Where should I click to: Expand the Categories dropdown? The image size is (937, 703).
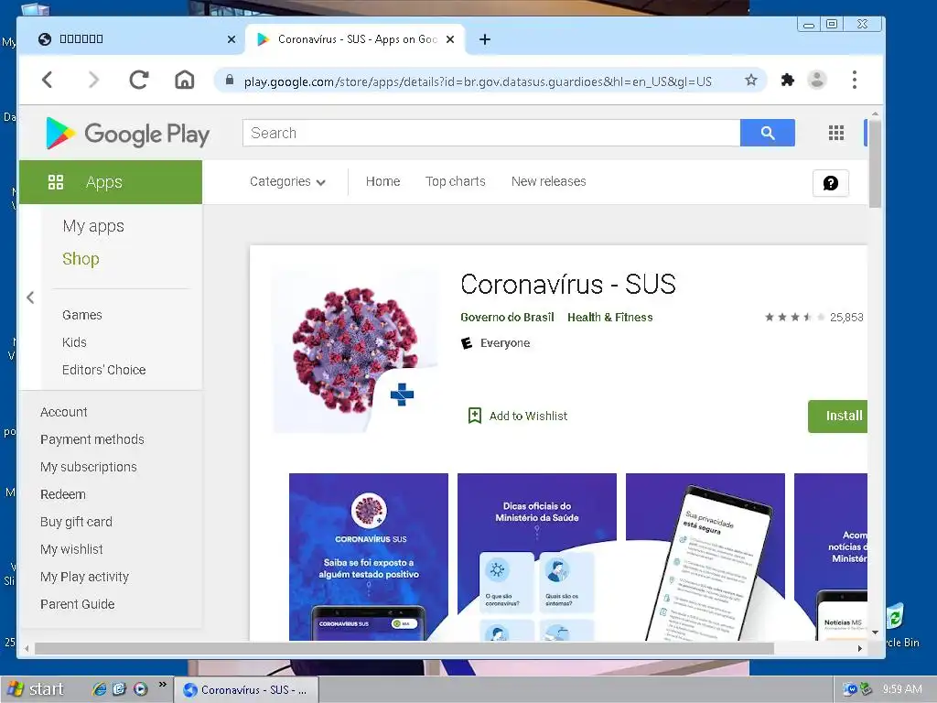[x=287, y=182]
